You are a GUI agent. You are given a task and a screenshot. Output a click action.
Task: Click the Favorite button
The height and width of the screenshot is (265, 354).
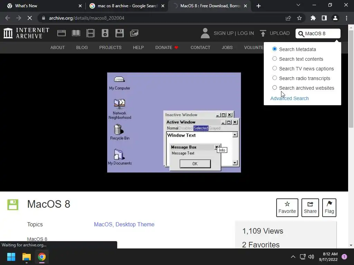[287, 208]
